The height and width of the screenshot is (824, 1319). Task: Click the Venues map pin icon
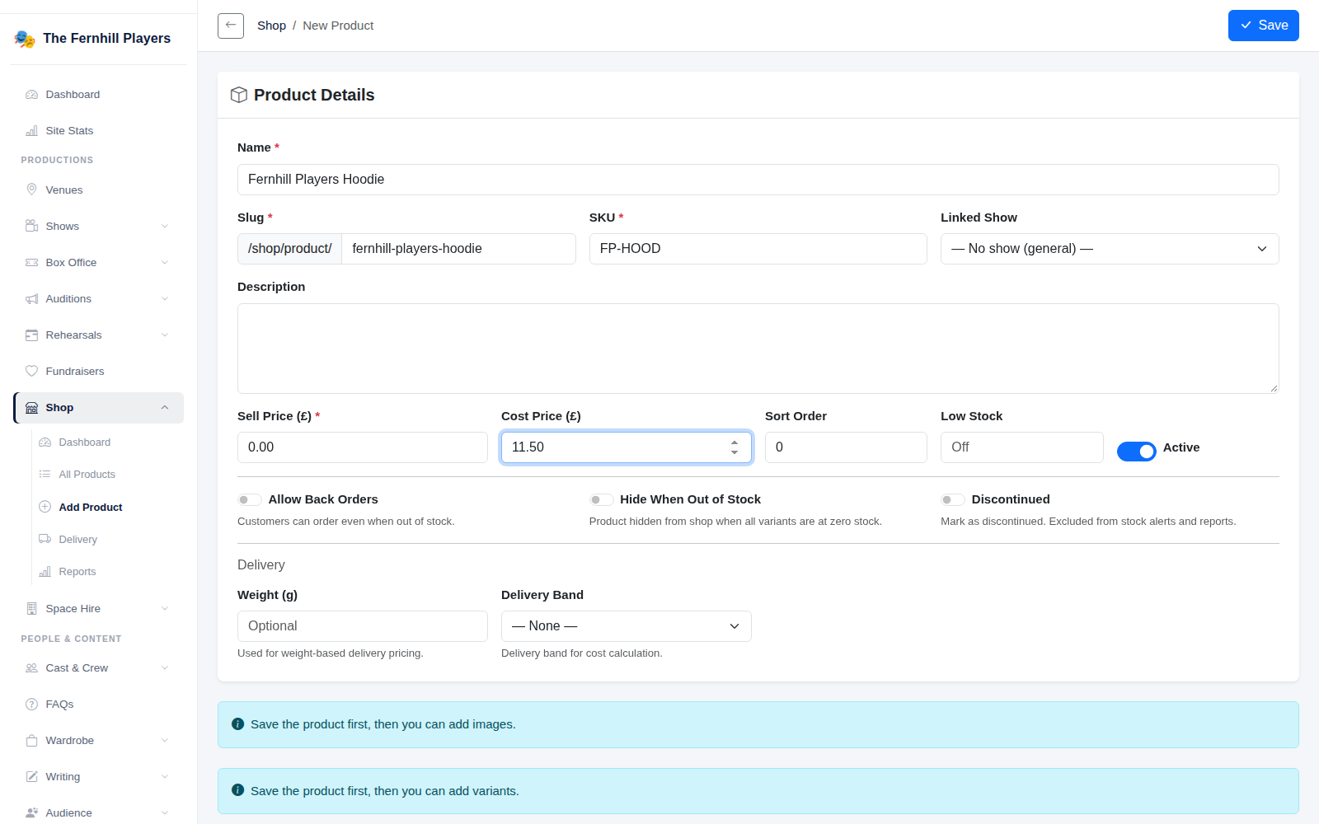pos(32,190)
